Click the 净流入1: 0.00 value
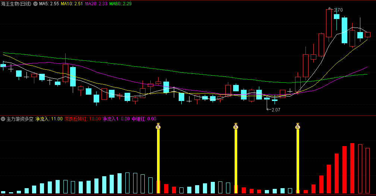The height and width of the screenshot is (196, 376). click(x=116, y=119)
